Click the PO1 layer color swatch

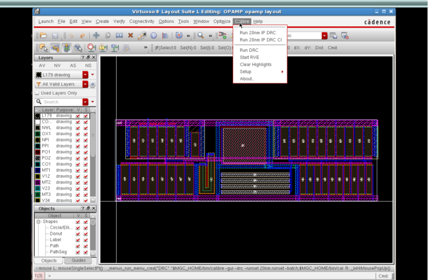pos(37,152)
